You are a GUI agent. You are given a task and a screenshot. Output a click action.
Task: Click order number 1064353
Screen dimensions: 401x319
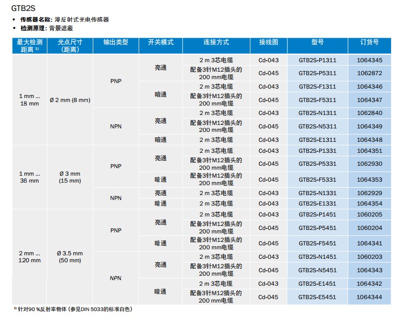[370, 180]
